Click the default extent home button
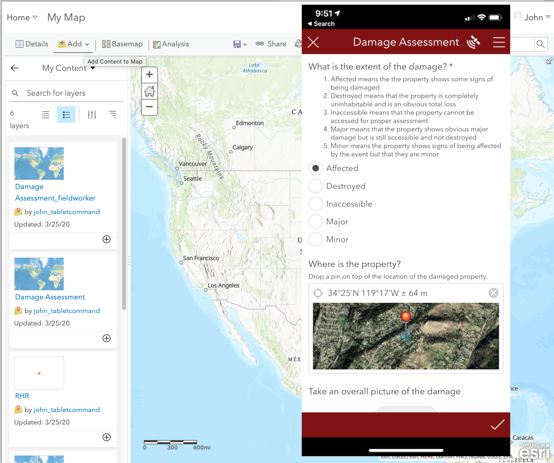This screenshot has width=554, height=463. [150, 91]
